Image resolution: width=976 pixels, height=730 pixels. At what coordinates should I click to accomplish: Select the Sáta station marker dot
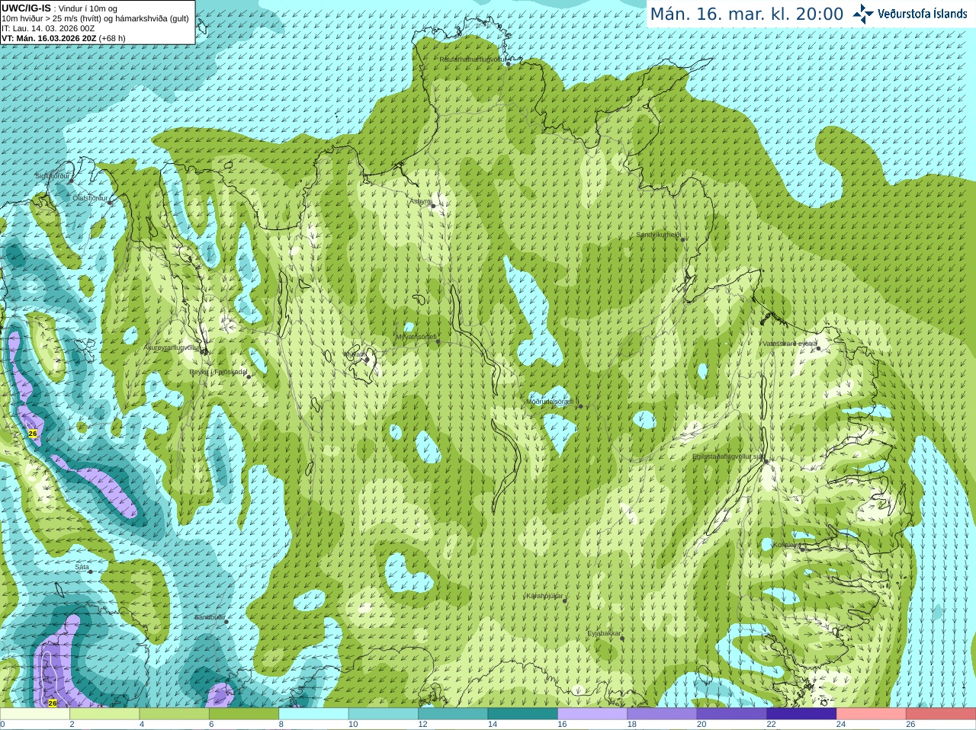pos(90,572)
